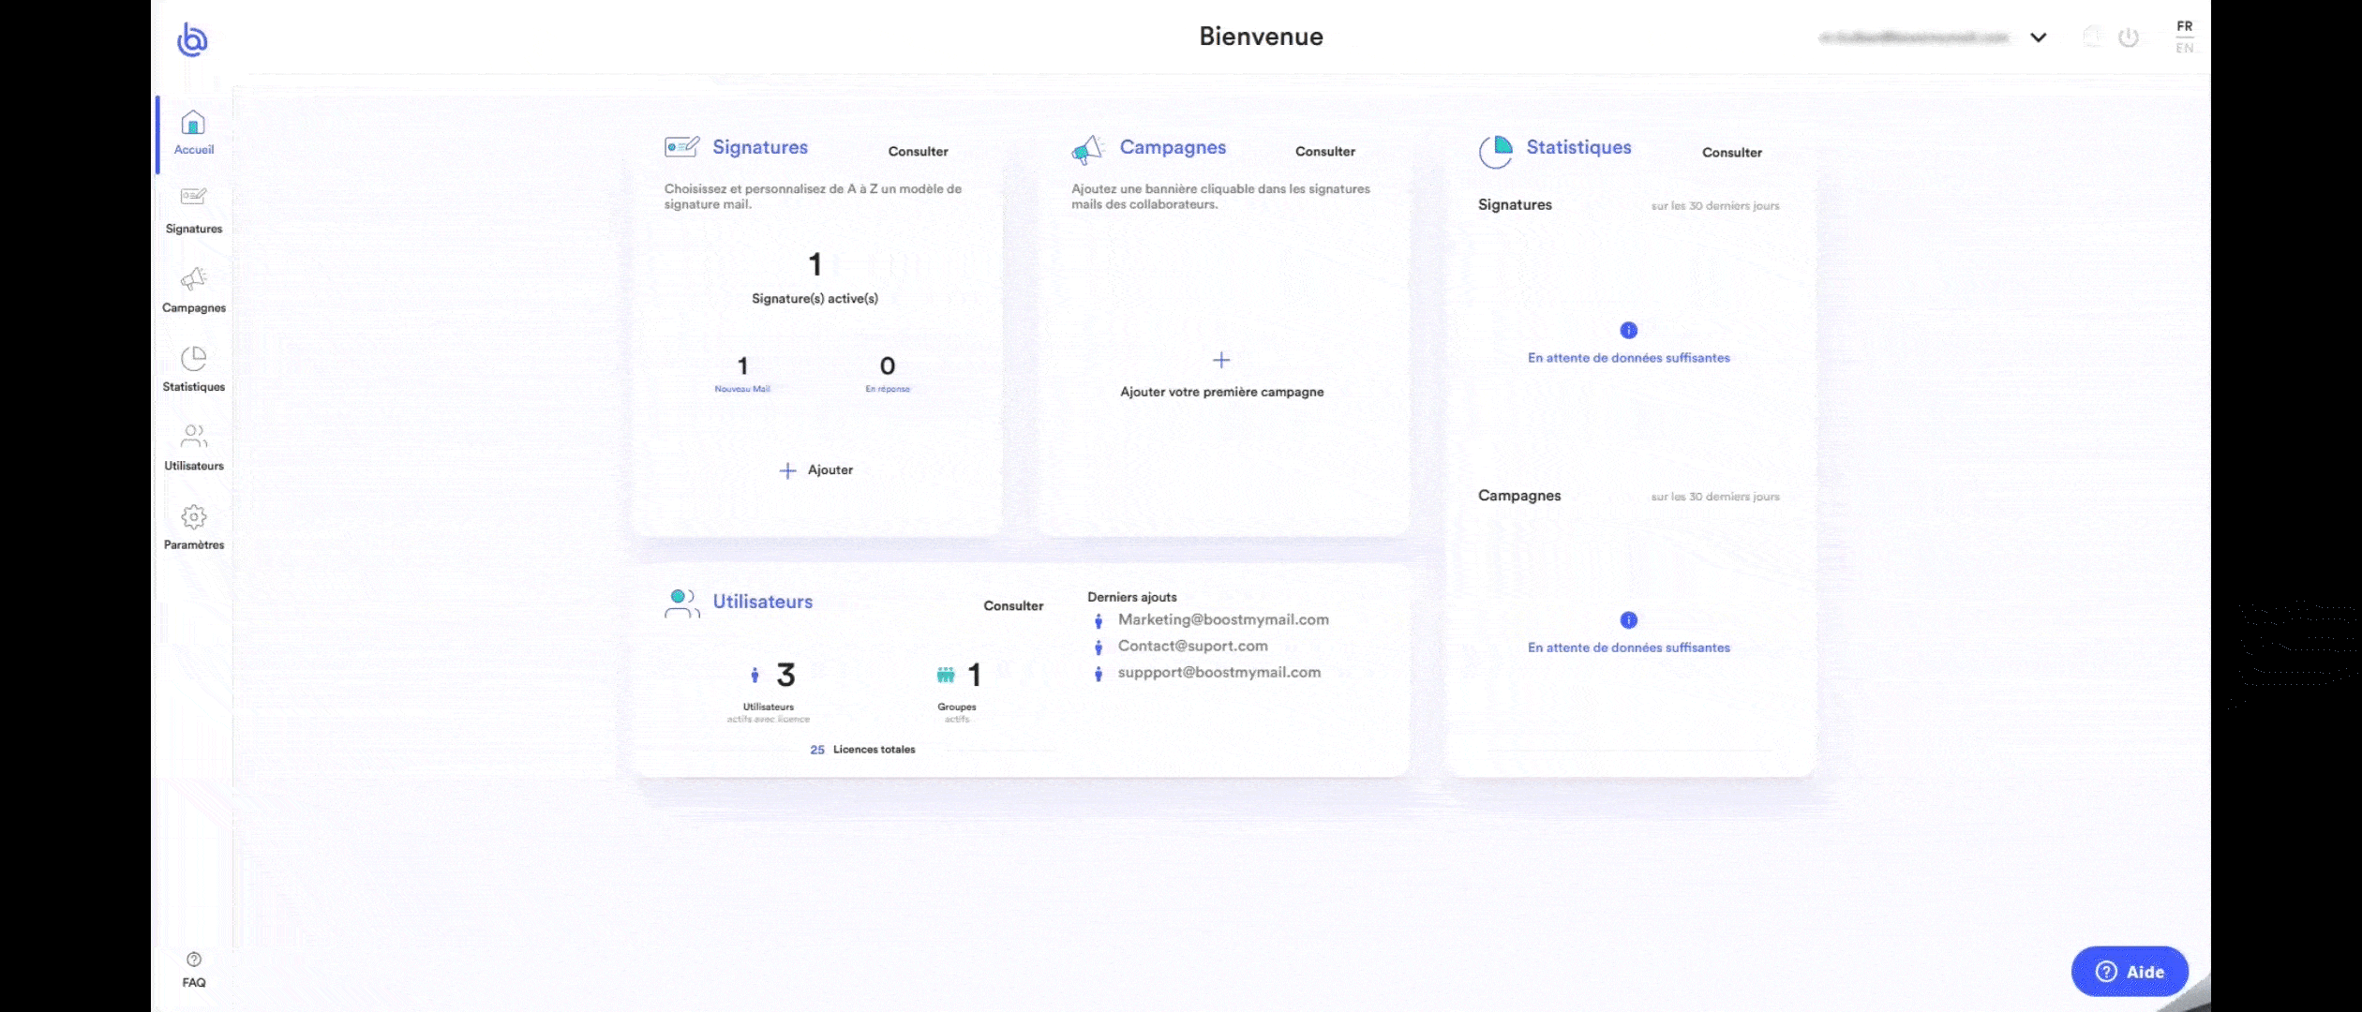Click the blurred account email
Screen dimensions: 2362x1012
1914,37
